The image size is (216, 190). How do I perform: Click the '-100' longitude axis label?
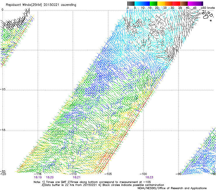(143, 174)
